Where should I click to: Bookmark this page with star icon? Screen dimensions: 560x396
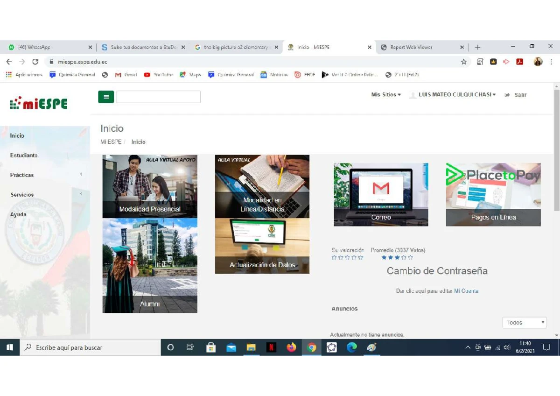click(463, 62)
